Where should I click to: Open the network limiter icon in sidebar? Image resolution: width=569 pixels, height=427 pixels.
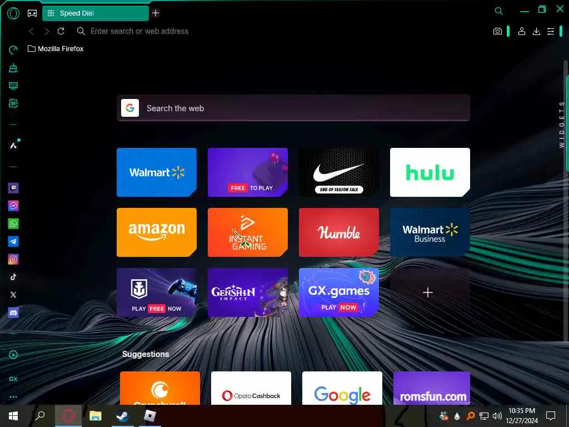pyautogui.click(x=13, y=86)
